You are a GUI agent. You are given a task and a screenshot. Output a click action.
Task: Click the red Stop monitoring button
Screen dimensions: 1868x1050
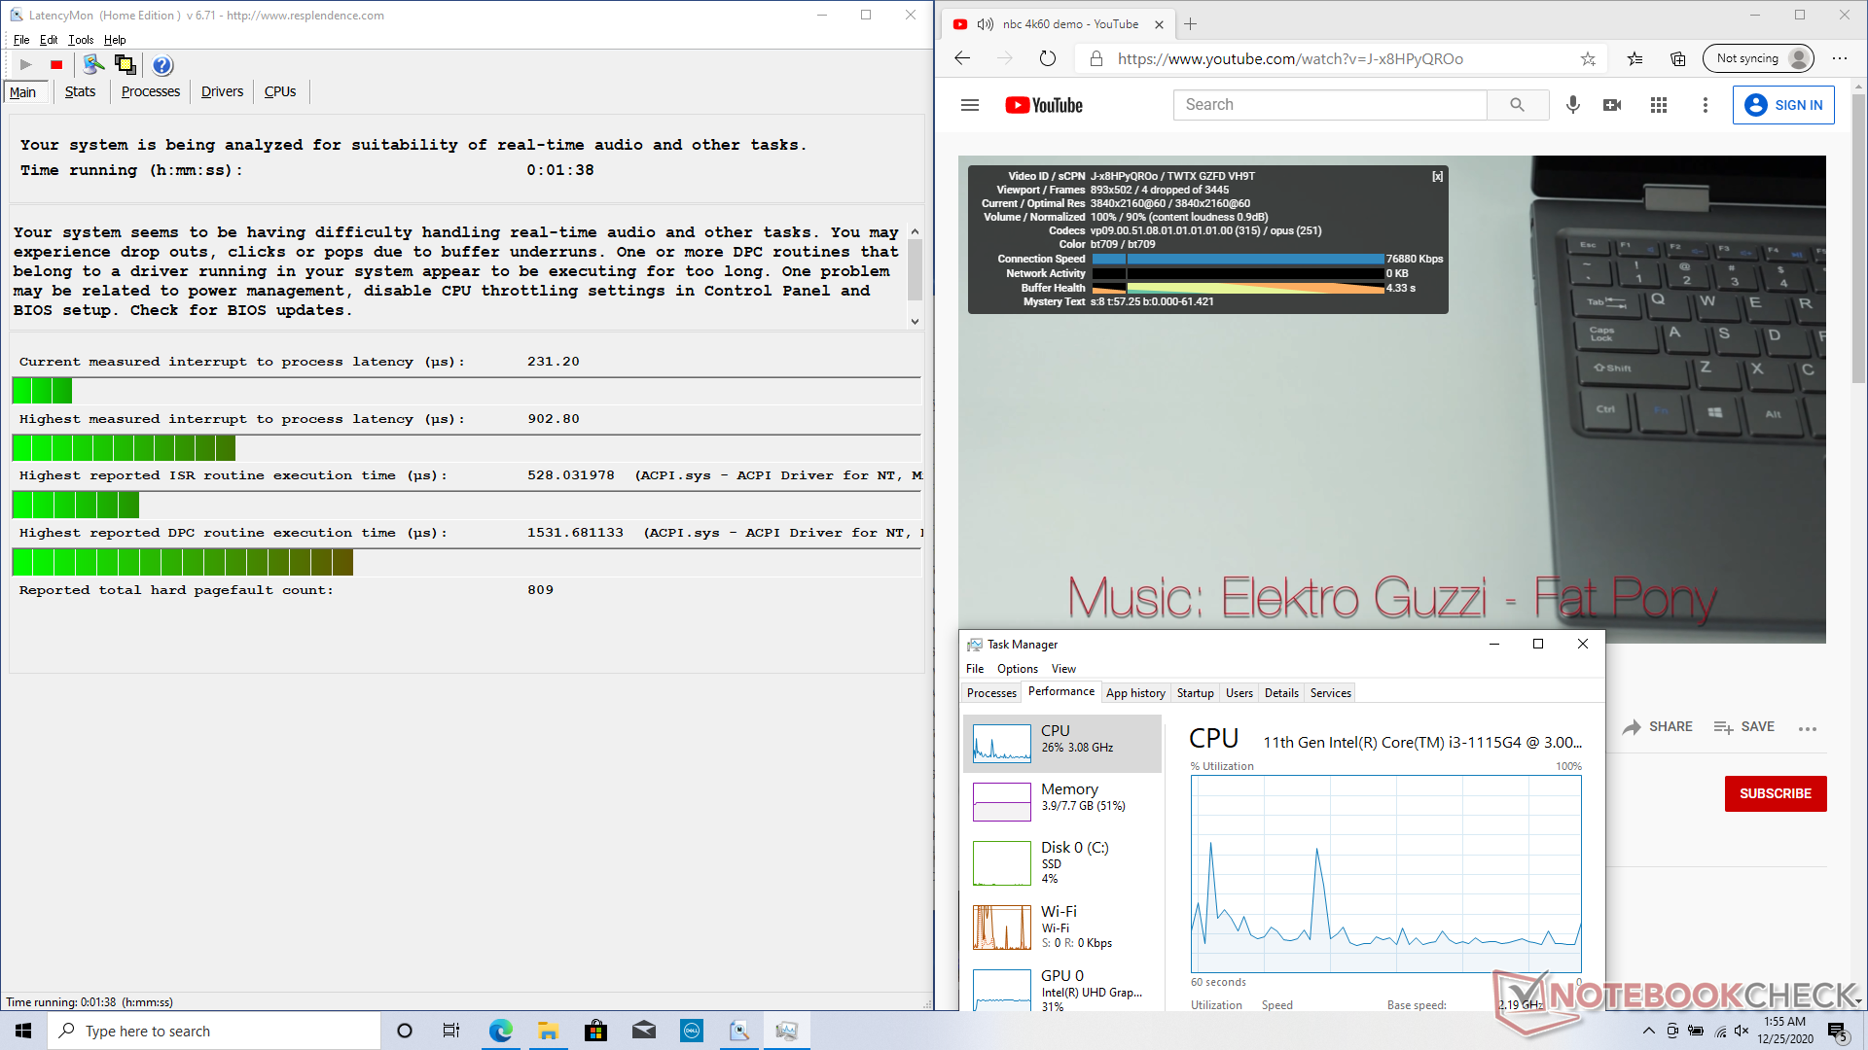(x=56, y=65)
